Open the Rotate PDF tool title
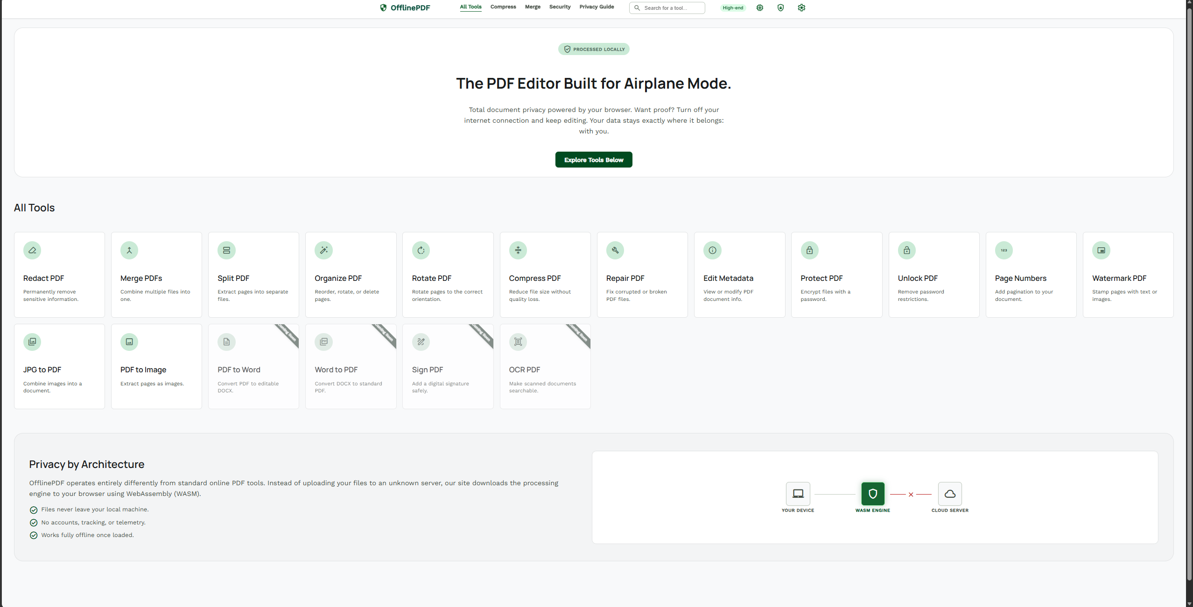The width and height of the screenshot is (1193, 607). [x=432, y=278]
